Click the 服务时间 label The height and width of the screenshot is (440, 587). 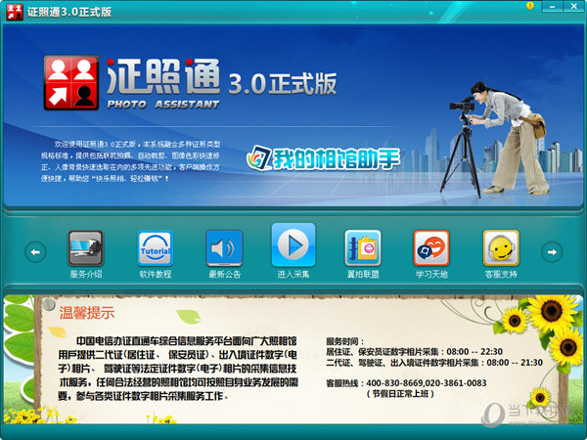344,341
